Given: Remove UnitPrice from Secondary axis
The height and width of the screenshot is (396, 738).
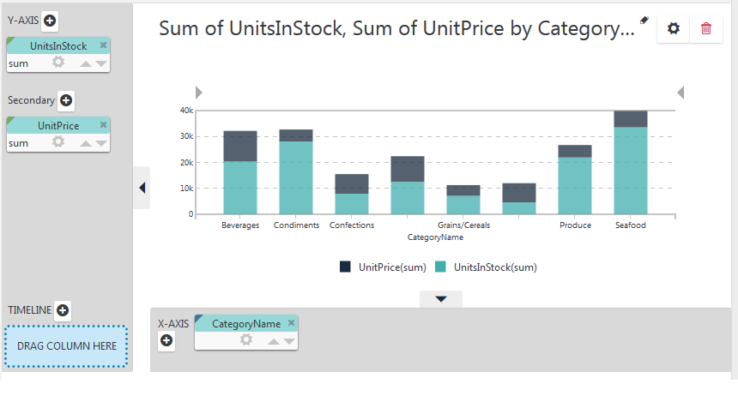Looking at the screenshot, I should pos(103,124).
